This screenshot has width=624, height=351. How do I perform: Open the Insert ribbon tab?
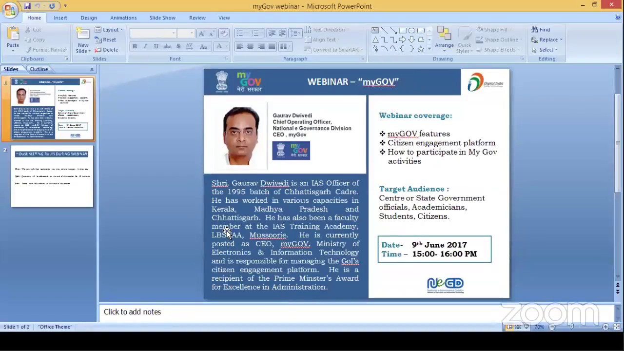pyautogui.click(x=60, y=18)
